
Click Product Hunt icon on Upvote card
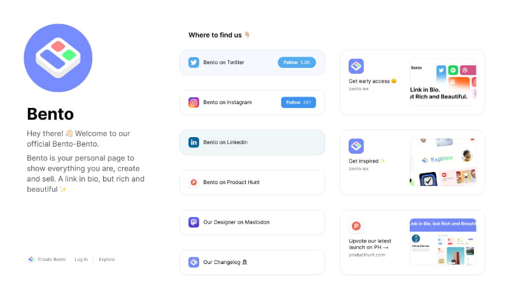(356, 226)
